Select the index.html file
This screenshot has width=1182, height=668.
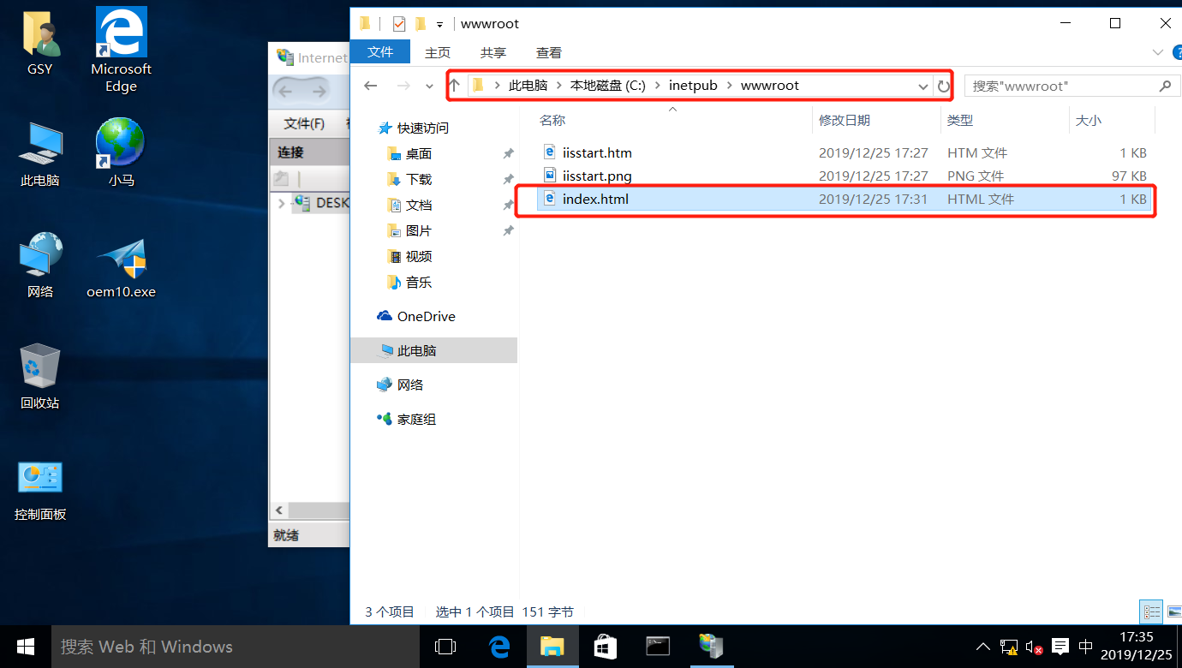click(845, 199)
